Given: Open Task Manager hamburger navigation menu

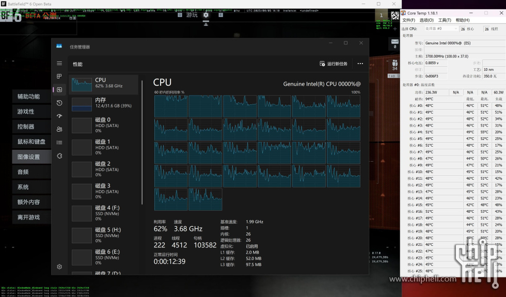Looking at the screenshot, I should click(59, 63).
